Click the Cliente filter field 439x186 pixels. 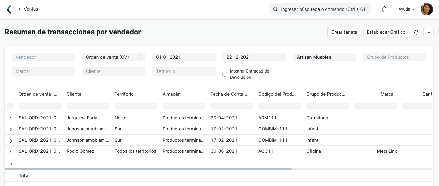(x=114, y=71)
